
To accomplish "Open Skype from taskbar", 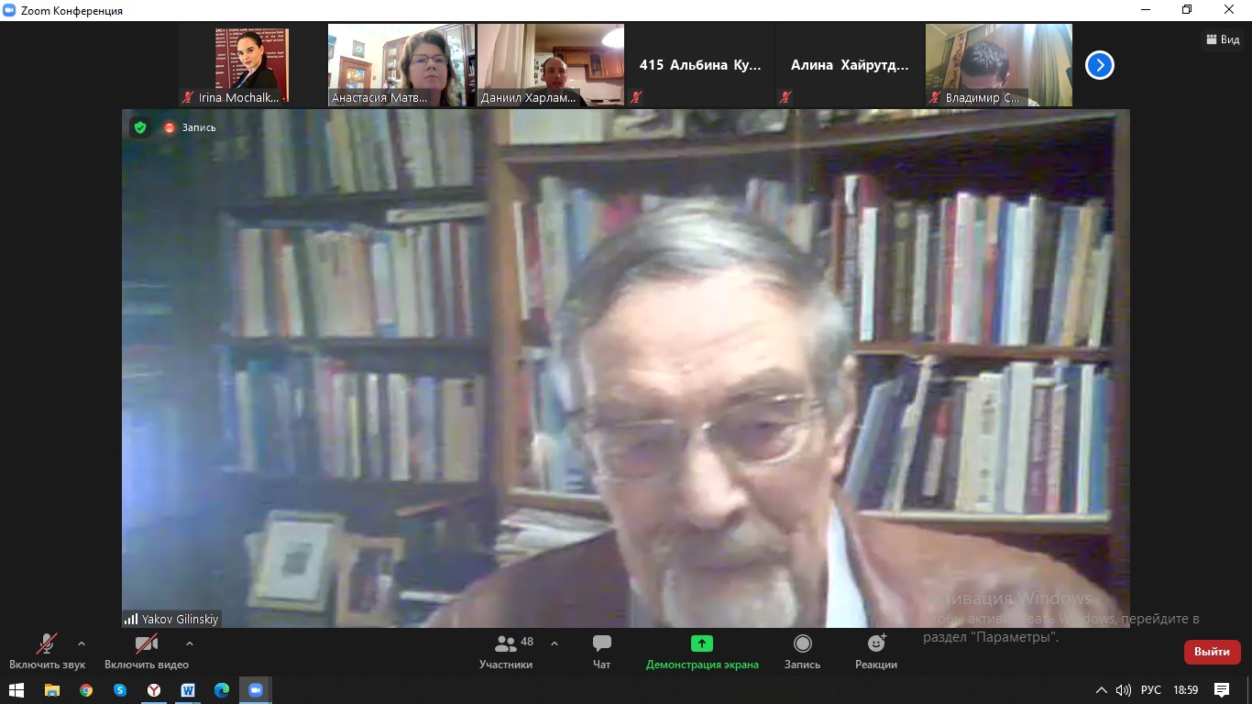I will (120, 690).
